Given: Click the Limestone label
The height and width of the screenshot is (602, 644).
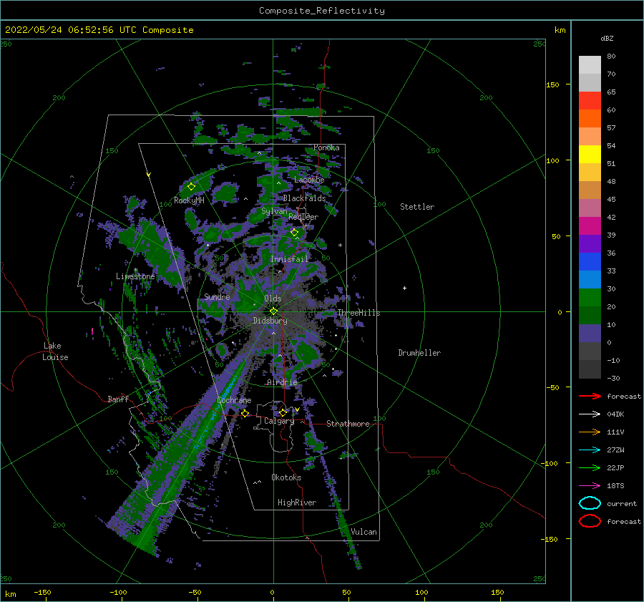Looking at the screenshot, I should pos(135,276).
